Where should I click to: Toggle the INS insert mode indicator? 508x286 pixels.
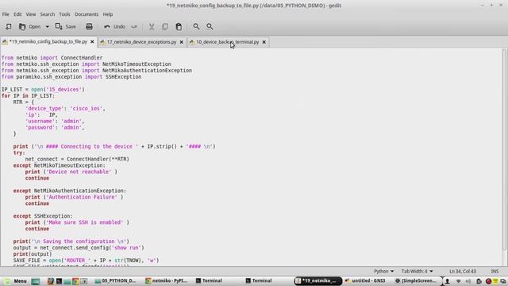click(x=495, y=271)
